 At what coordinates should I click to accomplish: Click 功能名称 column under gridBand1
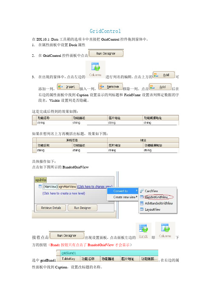coord(90,259)
